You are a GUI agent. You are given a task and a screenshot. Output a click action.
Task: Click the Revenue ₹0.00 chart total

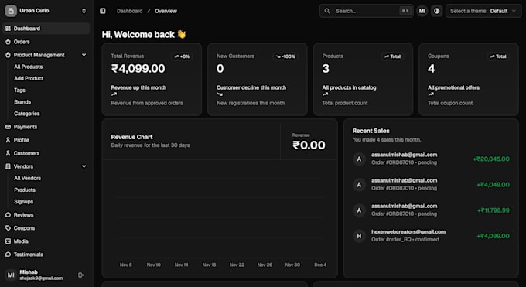tap(309, 145)
